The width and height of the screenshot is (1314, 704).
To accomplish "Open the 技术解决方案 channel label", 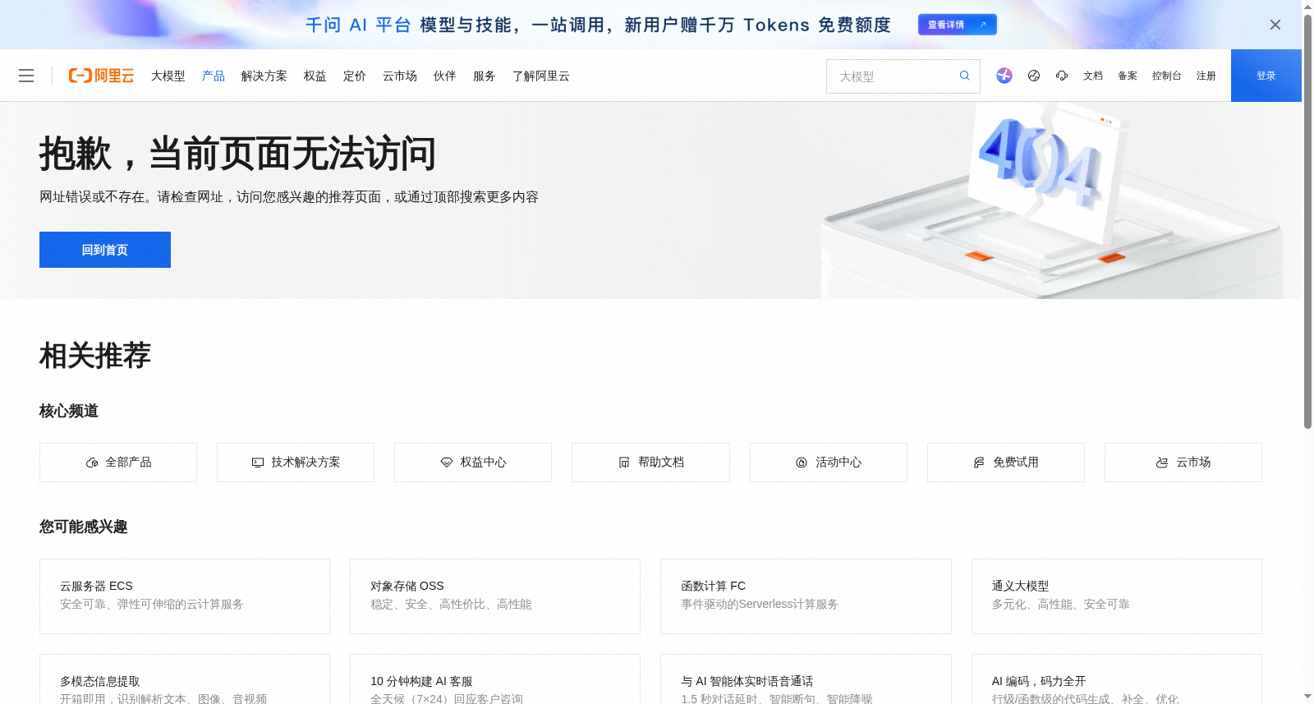I will [x=306, y=462].
